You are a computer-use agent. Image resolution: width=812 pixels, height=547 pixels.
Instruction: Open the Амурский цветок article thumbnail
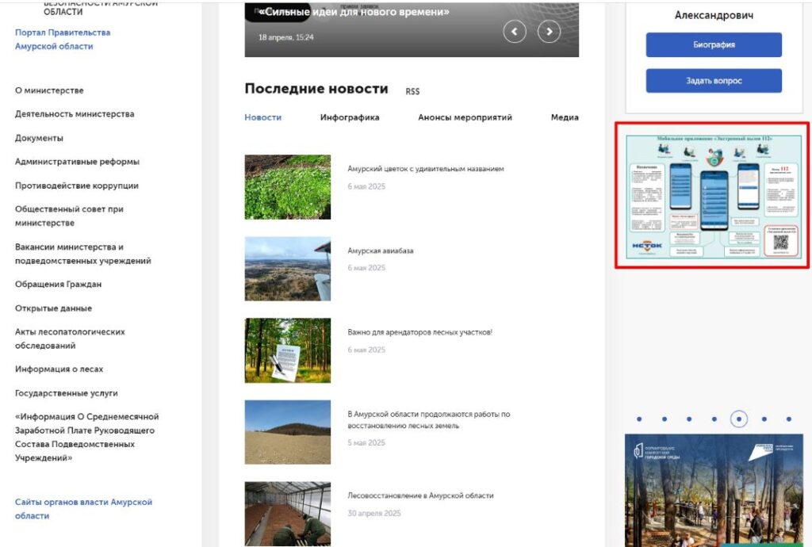click(x=288, y=187)
